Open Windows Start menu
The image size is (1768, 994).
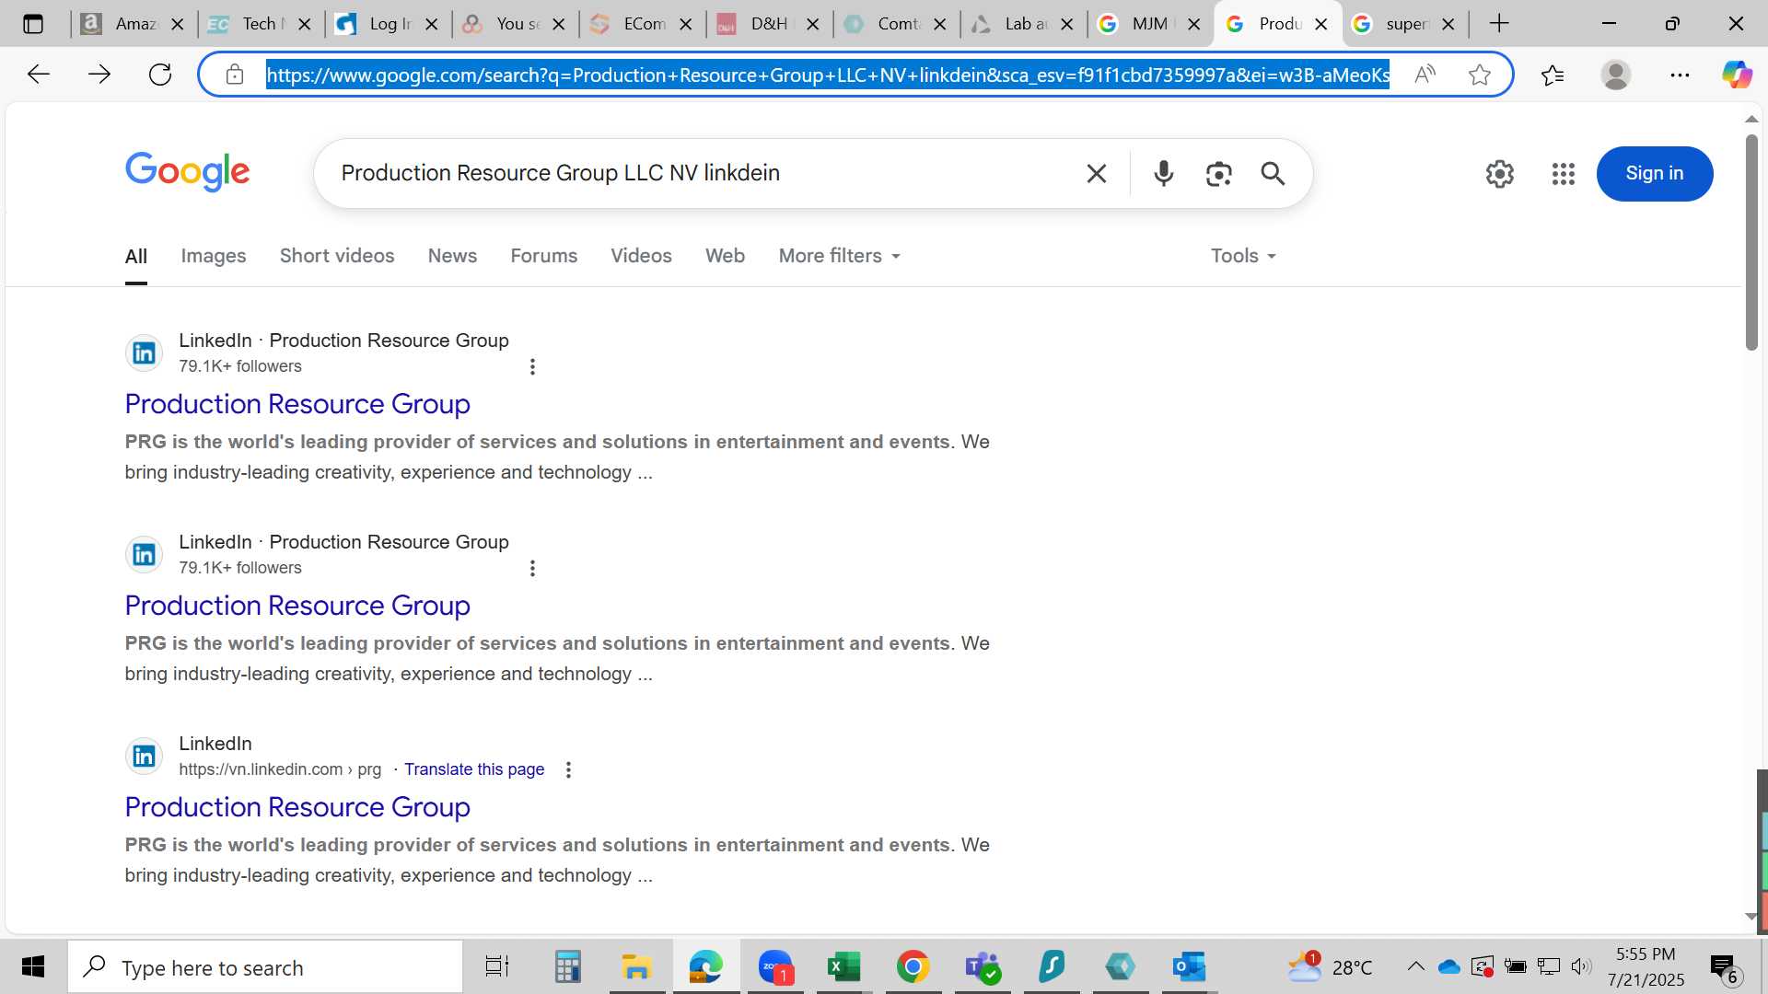[x=33, y=966]
